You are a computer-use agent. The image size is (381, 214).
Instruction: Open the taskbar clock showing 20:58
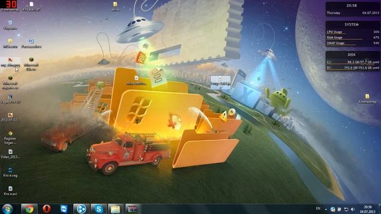[368, 209]
